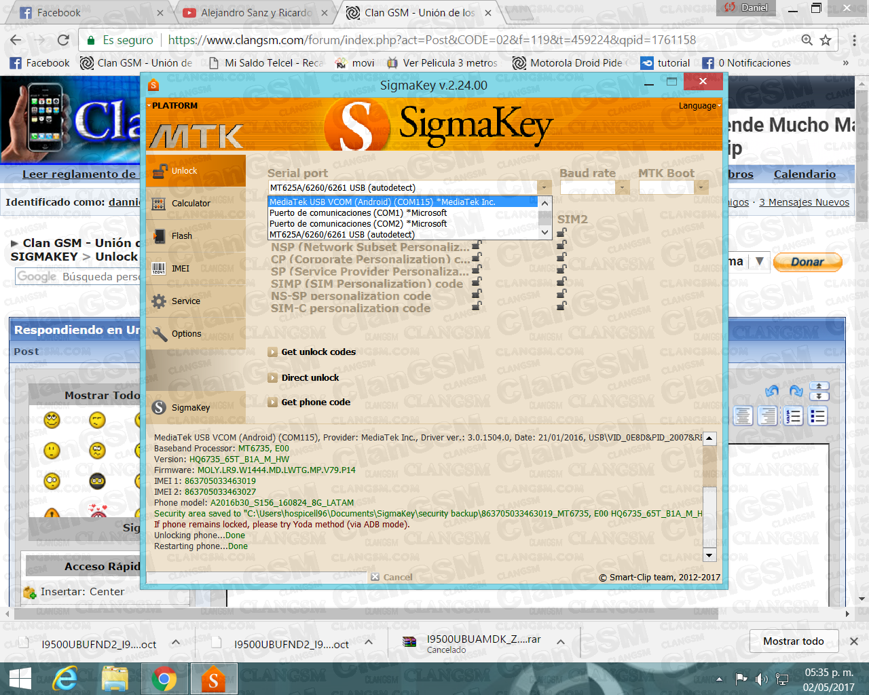
Task: Click the Direct unlock button
Action: click(303, 378)
